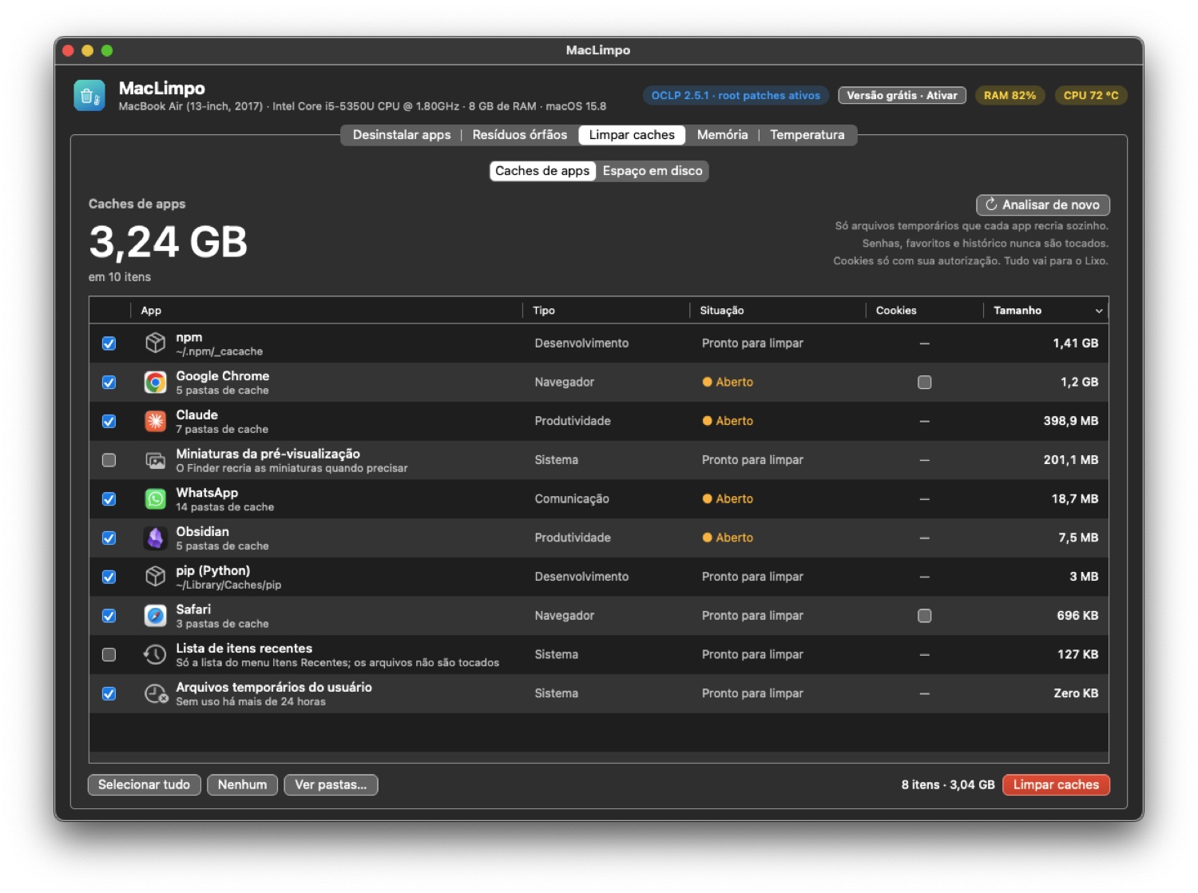Click the recent items history clock icon
Viewport: 1198px width, 893px height.
155,655
